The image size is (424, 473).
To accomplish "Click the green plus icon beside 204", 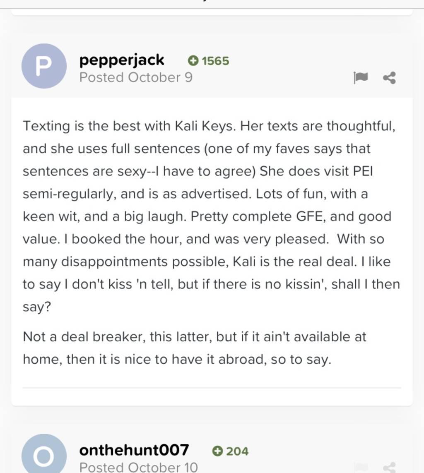I will click(x=217, y=451).
